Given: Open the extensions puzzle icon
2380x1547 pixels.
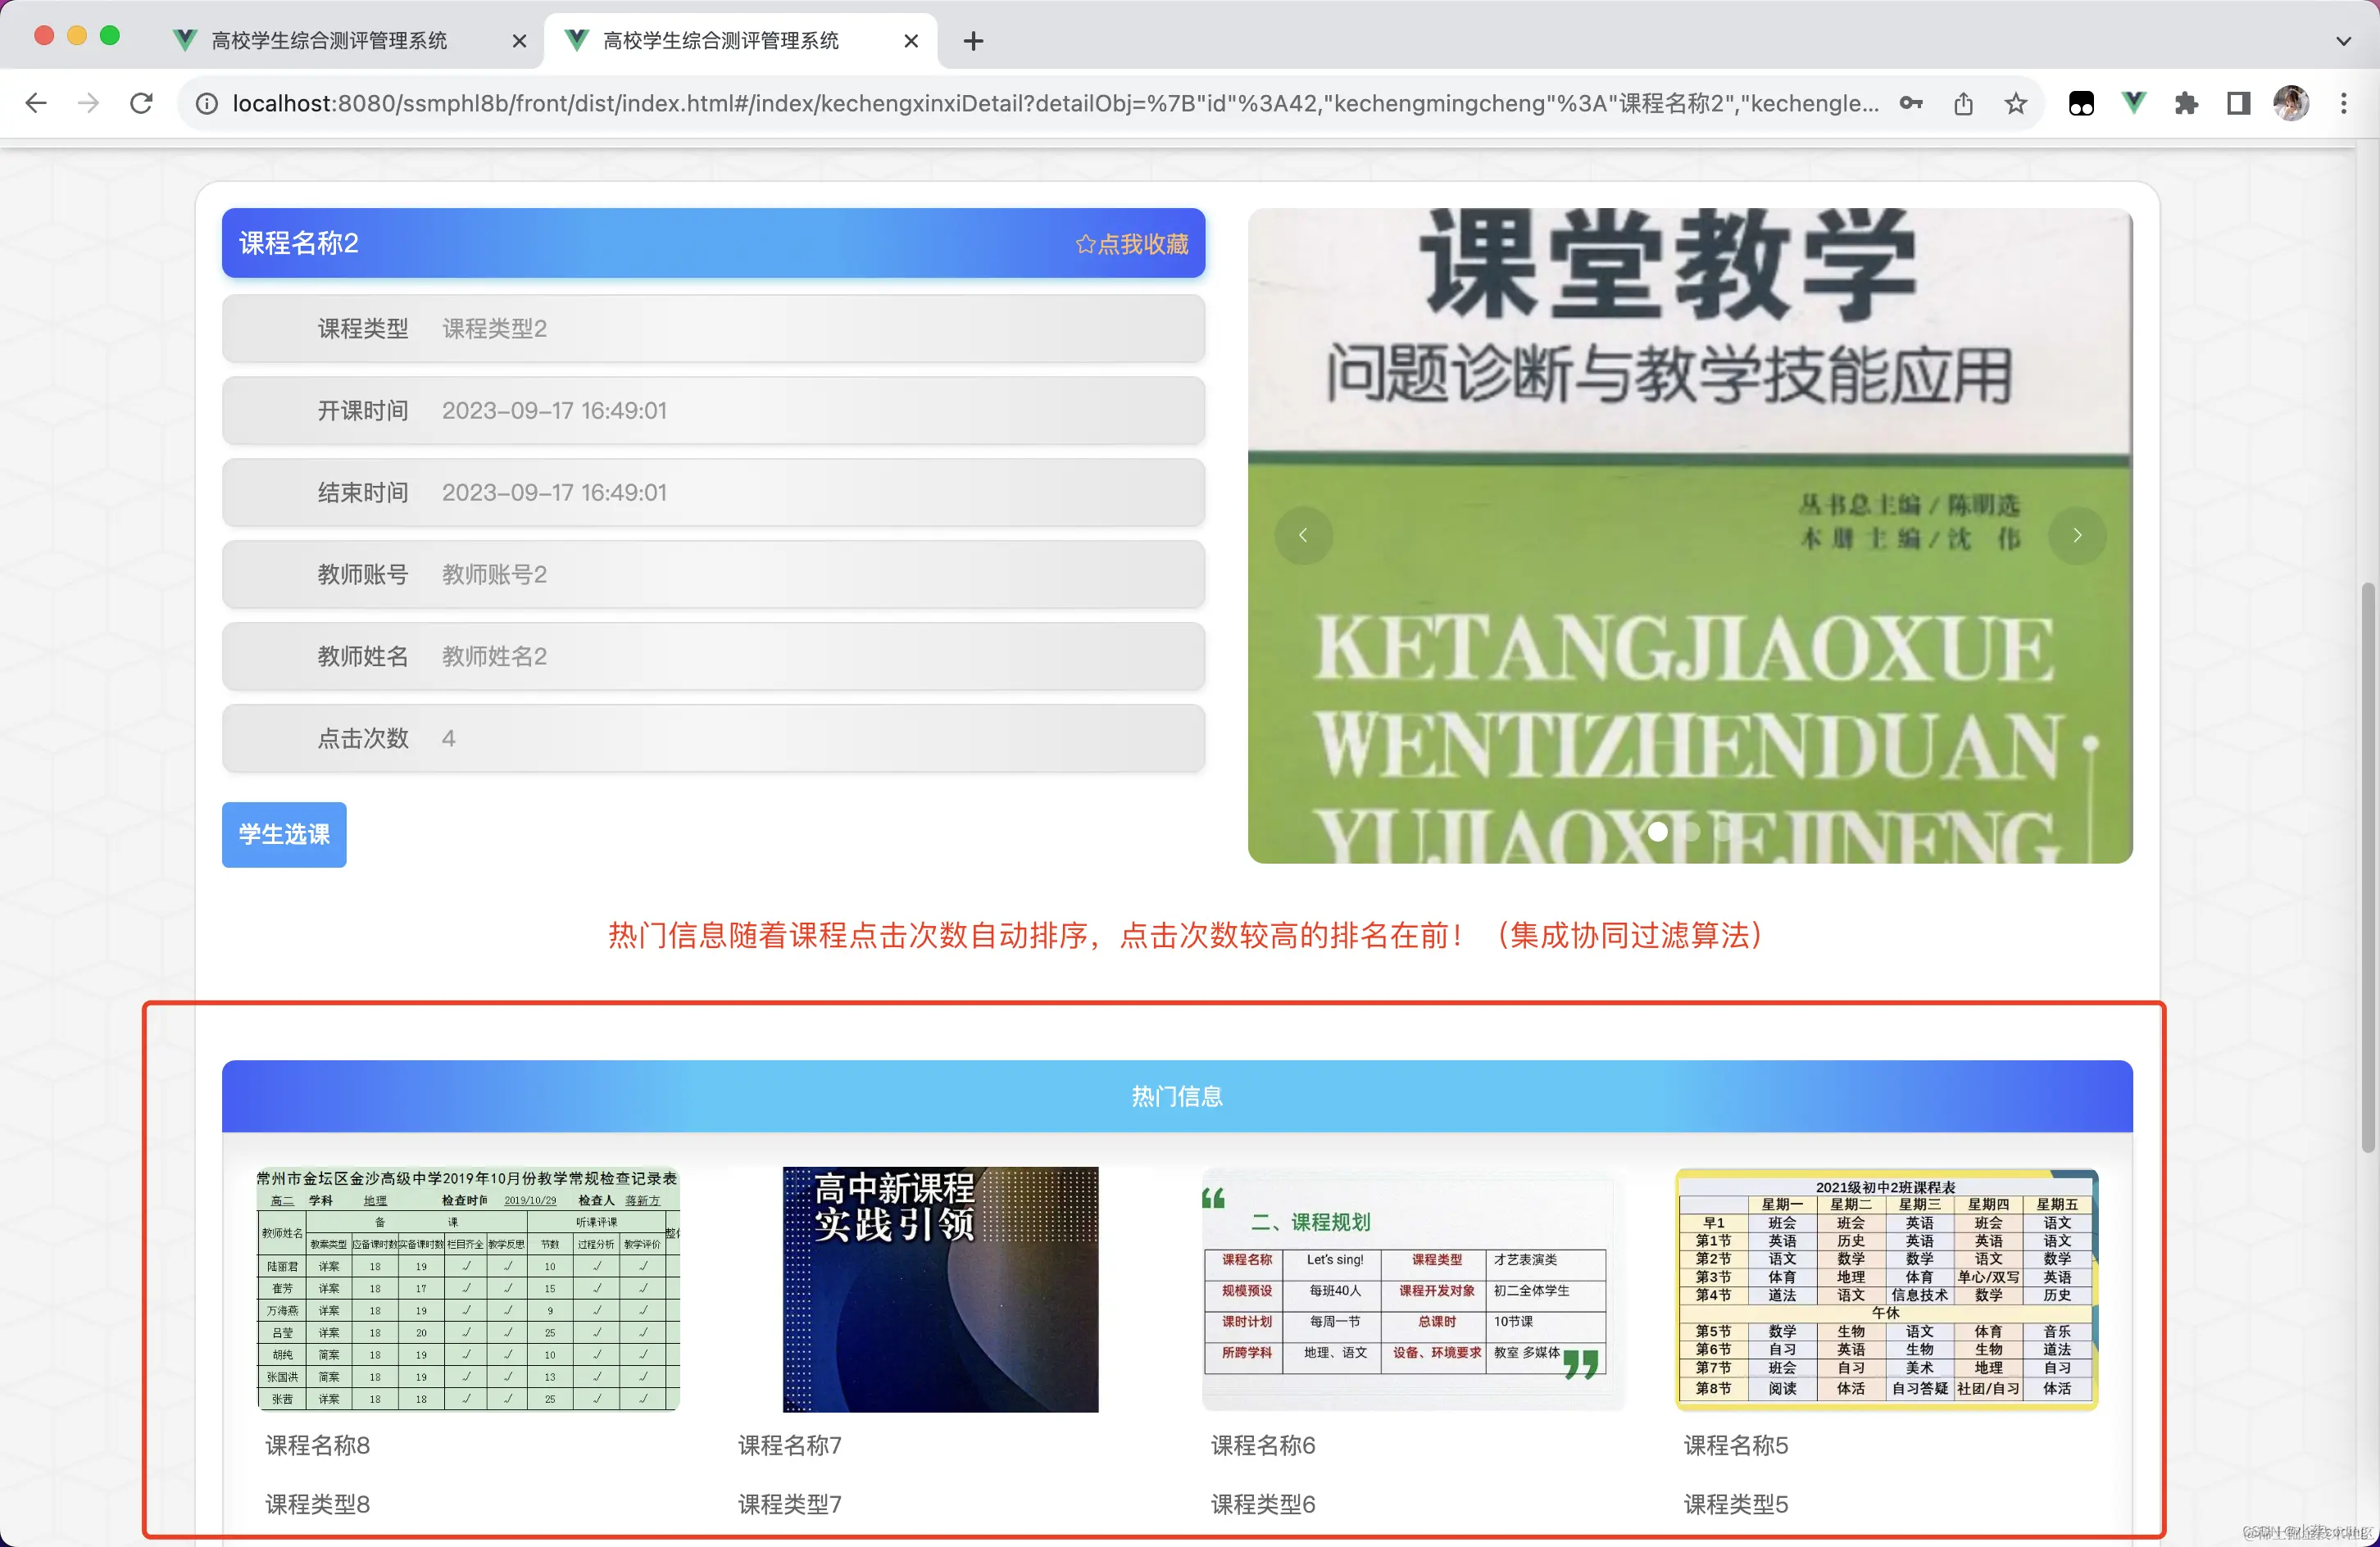Looking at the screenshot, I should [x=2186, y=103].
